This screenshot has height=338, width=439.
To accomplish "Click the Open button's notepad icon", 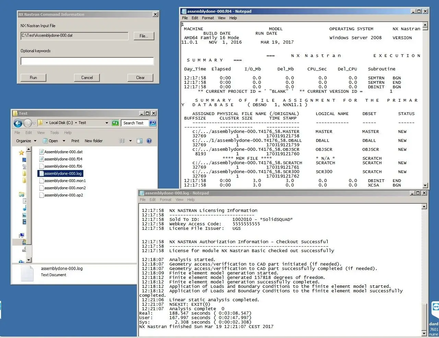I will (45, 141).
